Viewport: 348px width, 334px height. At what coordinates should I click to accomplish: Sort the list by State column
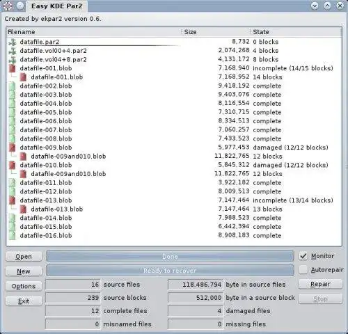coord(296,32)
